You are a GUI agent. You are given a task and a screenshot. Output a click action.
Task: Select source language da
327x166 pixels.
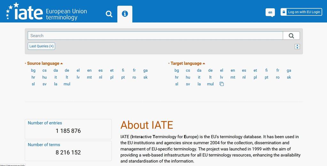pyautogui.click(x=56, y=70)
